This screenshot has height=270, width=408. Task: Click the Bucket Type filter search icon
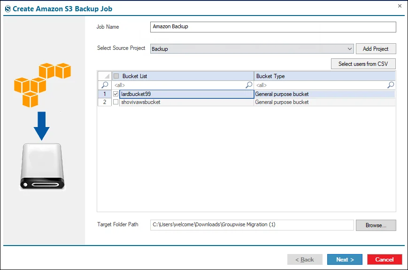(x=391, y=85)
